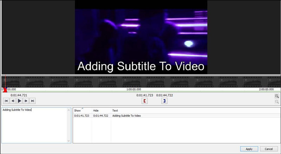This screenshot has height=154, width=281.
Task: Cancel the subtitle dialog
Action: (x=269, y=149)
